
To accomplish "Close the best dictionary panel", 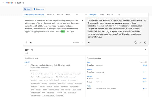I will (145, 49).
